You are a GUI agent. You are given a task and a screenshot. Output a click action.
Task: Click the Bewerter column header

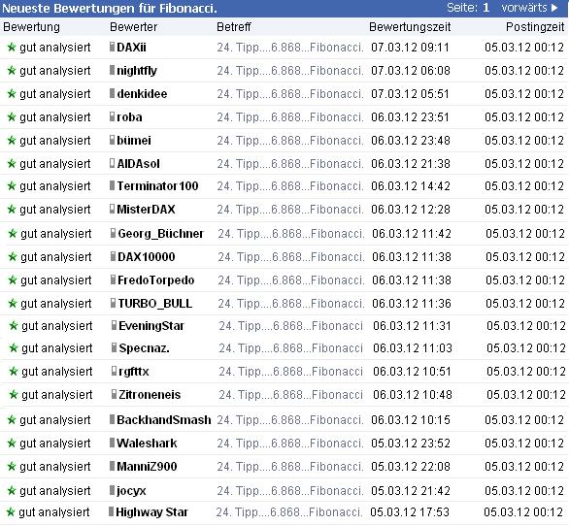click(x=134, y=27)
